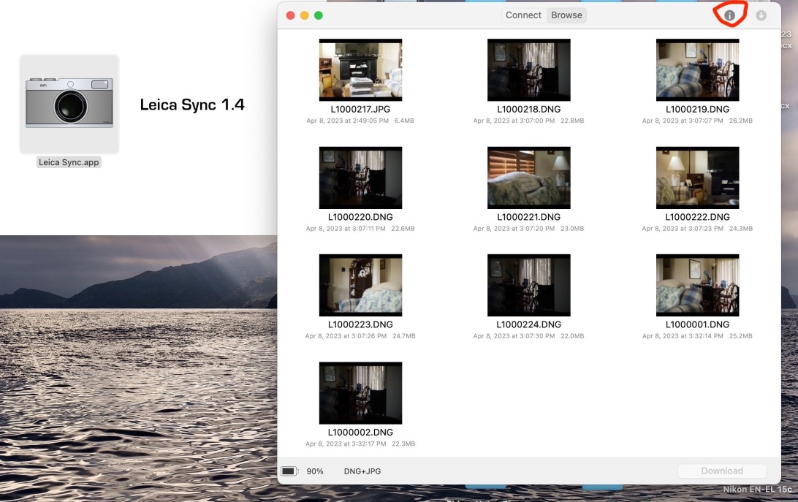Screen dimensions: 798x502
Task: Select the L1000224.DNG thumbnail
Action: (528, 285)
